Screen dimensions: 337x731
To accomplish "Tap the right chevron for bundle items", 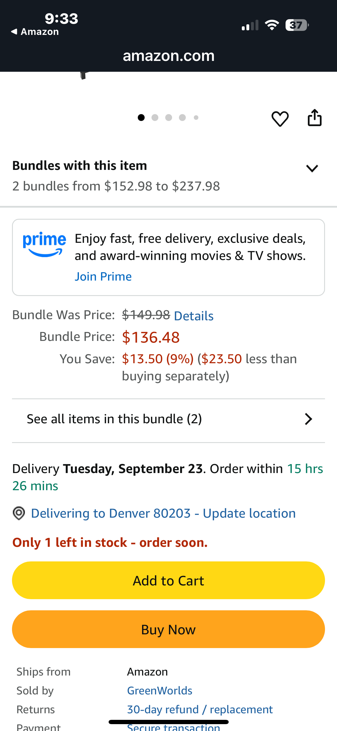I will (x=308, y=419).
